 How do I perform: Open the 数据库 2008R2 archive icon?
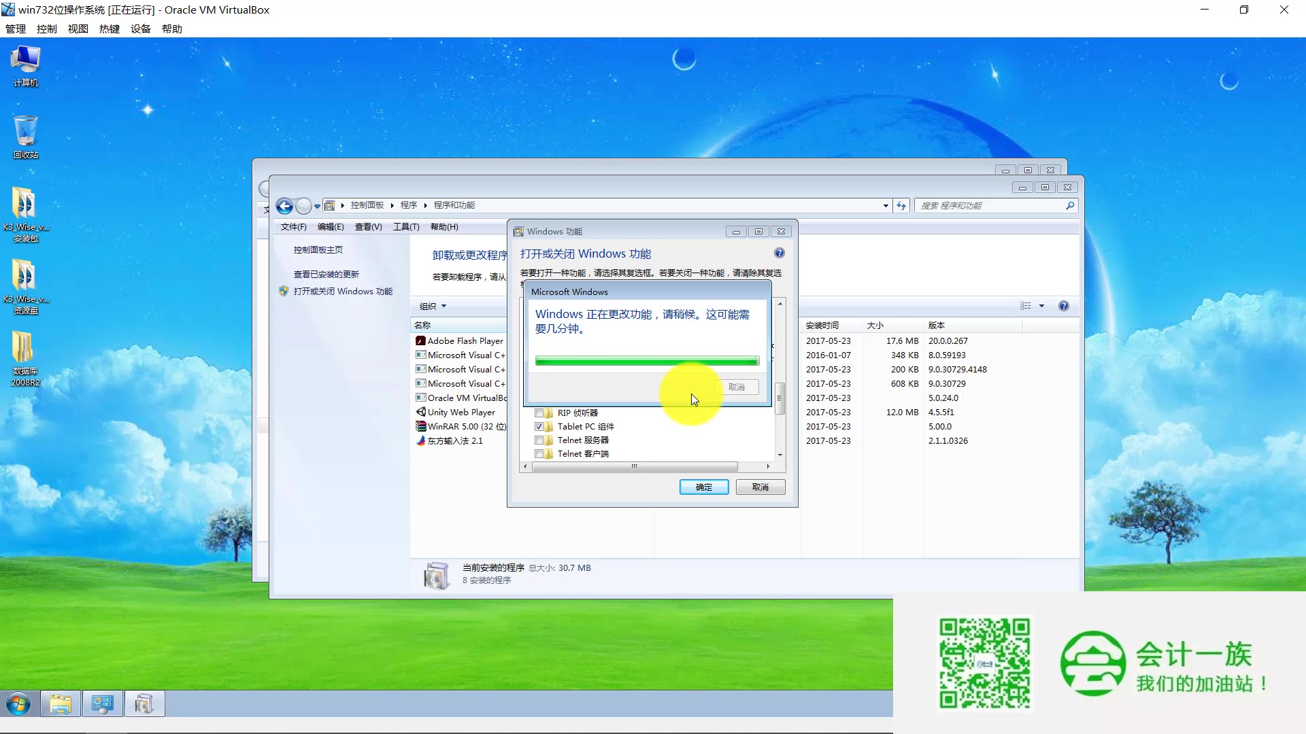tap(26, 359)
